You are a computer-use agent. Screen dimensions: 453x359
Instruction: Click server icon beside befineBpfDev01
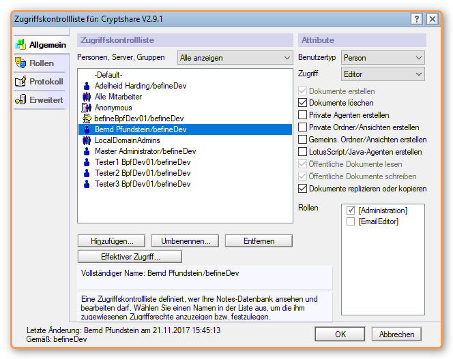click(x=87, y=119)
